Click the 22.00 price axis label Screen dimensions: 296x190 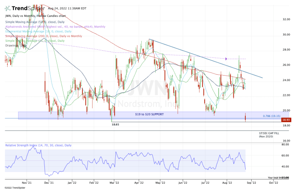[x=286, y=95]
